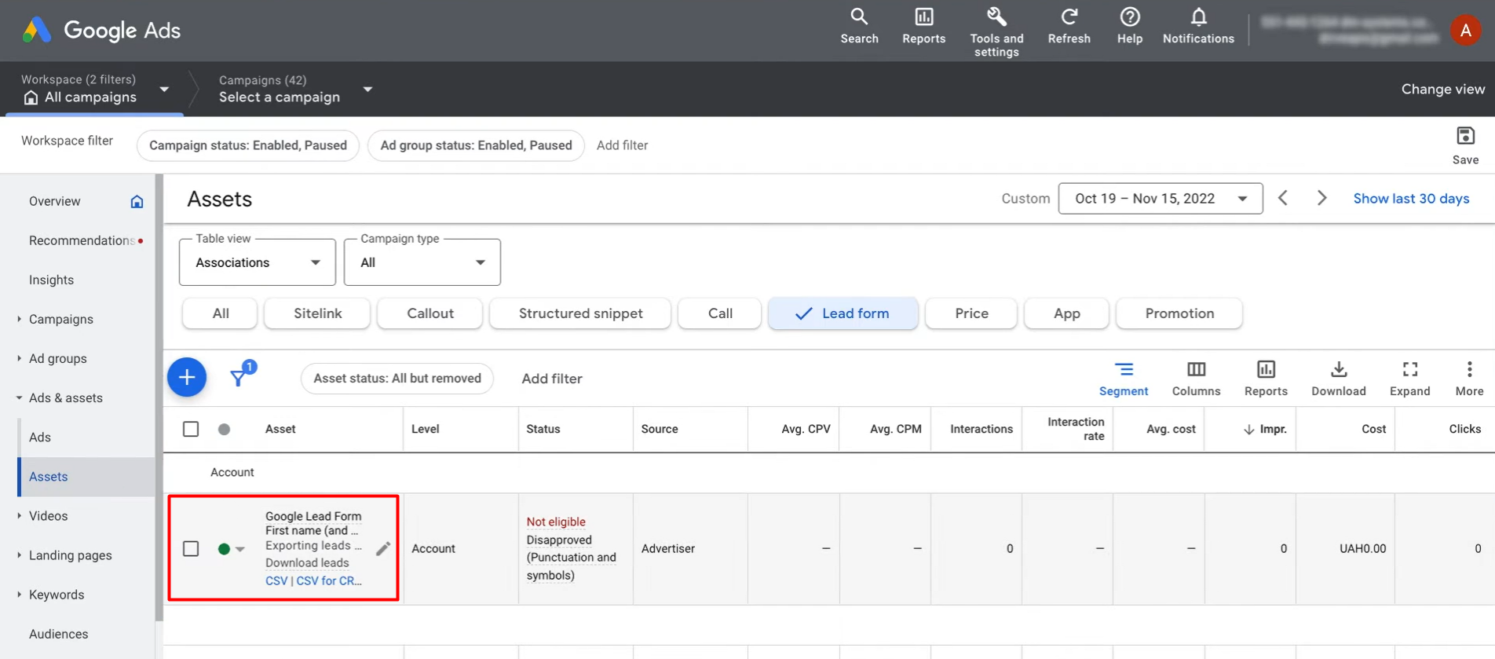This screenshot has height=659, width=1495.
Task: Expand the table to full screen
Action: pyautogui.click(x=1410, y=379)
